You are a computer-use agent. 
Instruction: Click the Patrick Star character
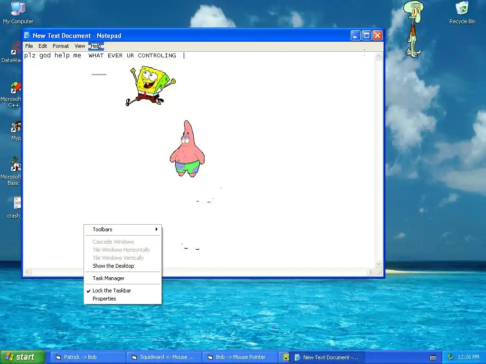[x=187, y=148]
